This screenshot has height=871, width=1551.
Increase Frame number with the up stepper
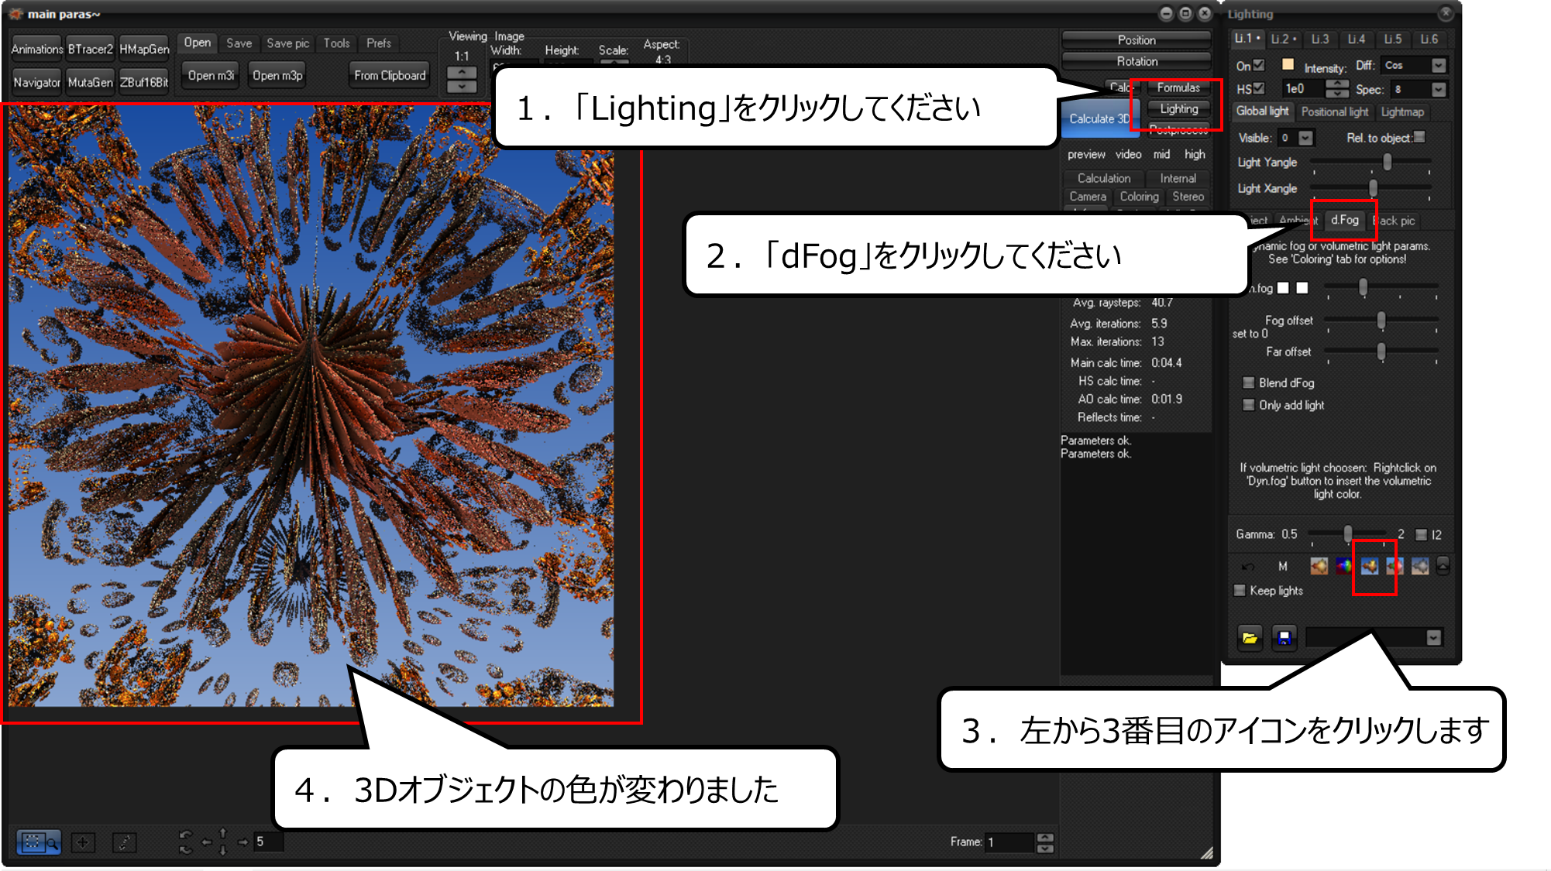(1045, 837)
